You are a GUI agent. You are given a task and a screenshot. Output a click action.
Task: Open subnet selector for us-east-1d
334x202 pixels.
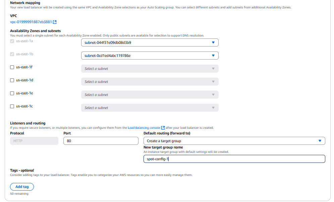pos(150,82)
